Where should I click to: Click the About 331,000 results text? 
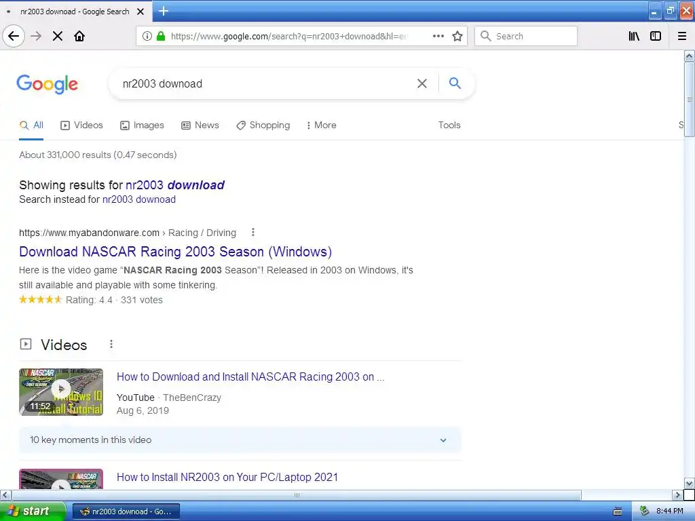click(98, 155)
